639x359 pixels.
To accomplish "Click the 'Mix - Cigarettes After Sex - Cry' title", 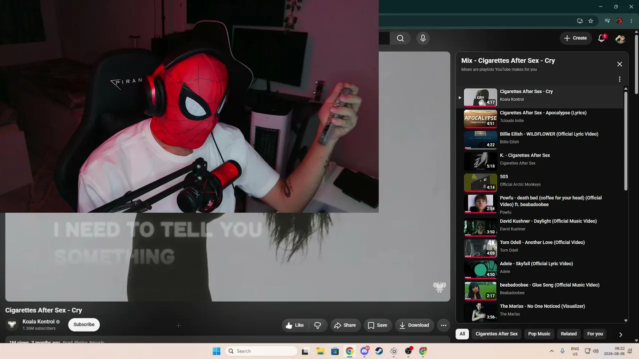I will coord(508,61).
